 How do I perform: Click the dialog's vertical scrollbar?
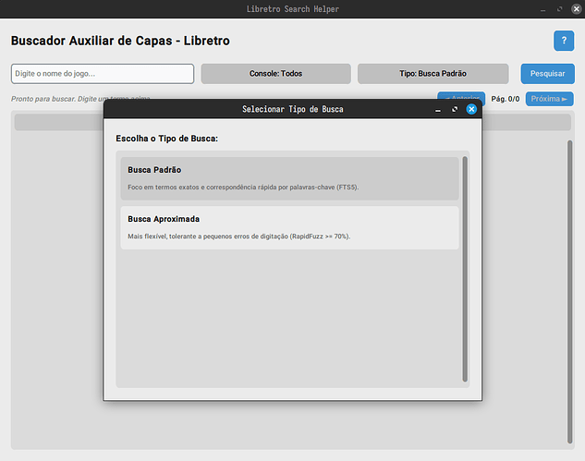(x=465, y=269)
